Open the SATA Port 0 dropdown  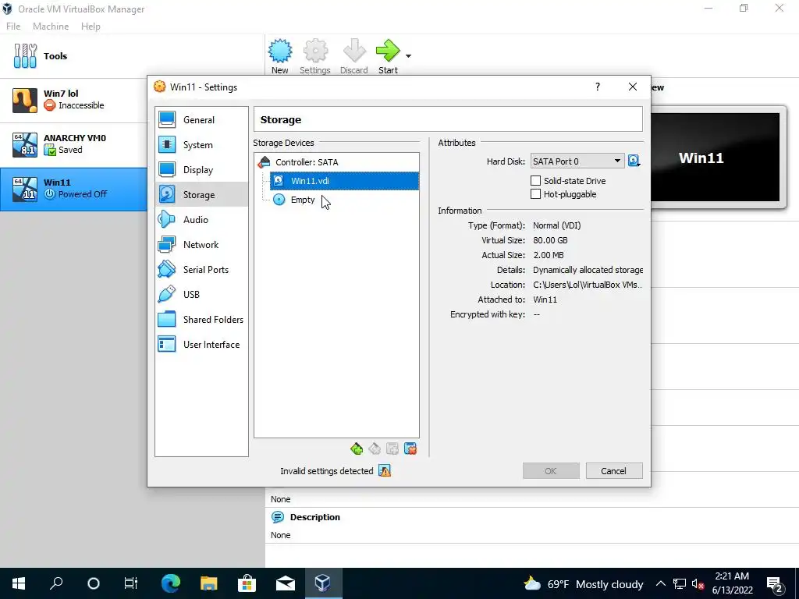(577, 161)
